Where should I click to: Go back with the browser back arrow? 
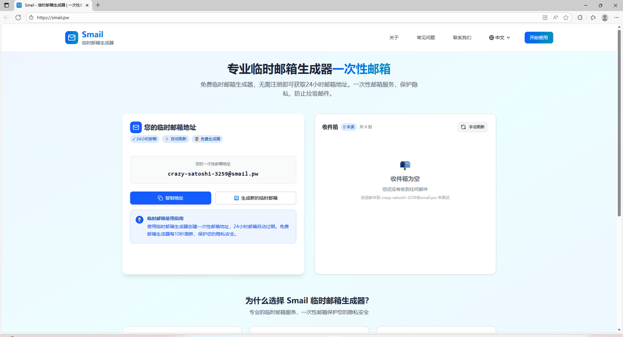point(7,17)
